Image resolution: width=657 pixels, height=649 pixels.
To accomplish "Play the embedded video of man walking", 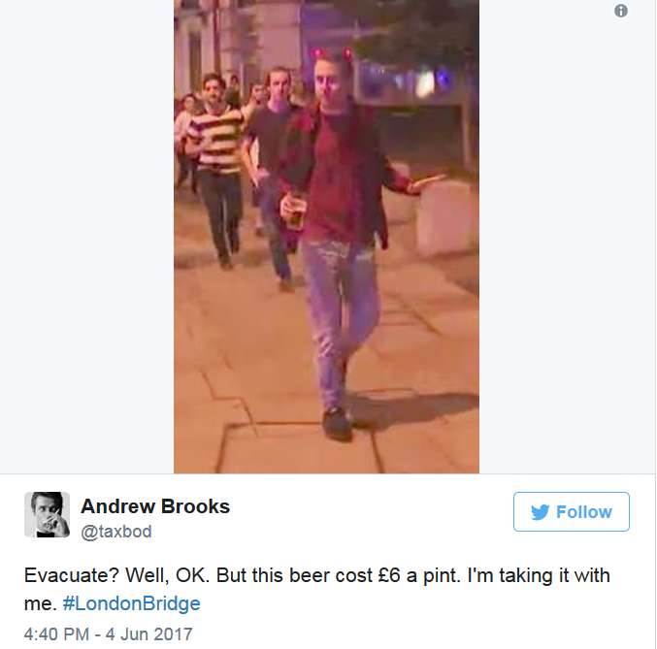I will 326,237.
